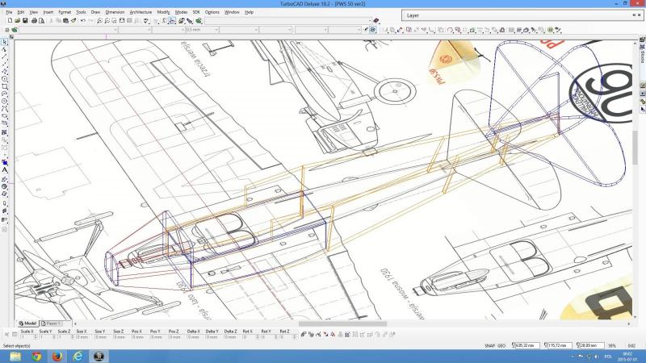Open Google Chrome from the taskbar
This screenshot has height=363, width=646.
tap(36, 356)
